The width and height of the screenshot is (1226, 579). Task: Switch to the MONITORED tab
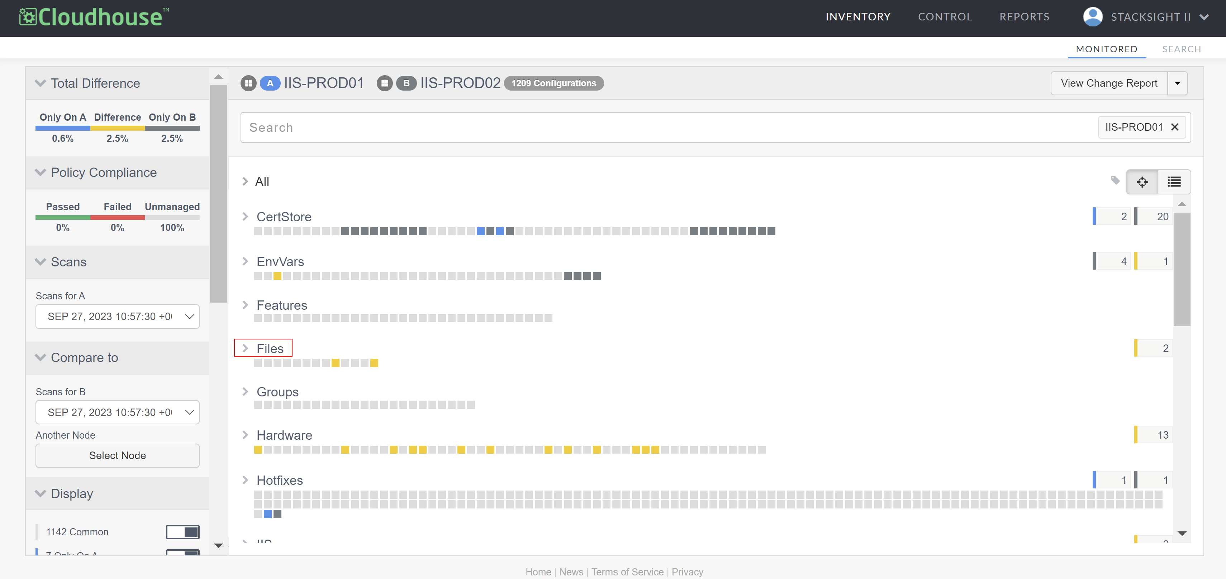point(1107,49)
